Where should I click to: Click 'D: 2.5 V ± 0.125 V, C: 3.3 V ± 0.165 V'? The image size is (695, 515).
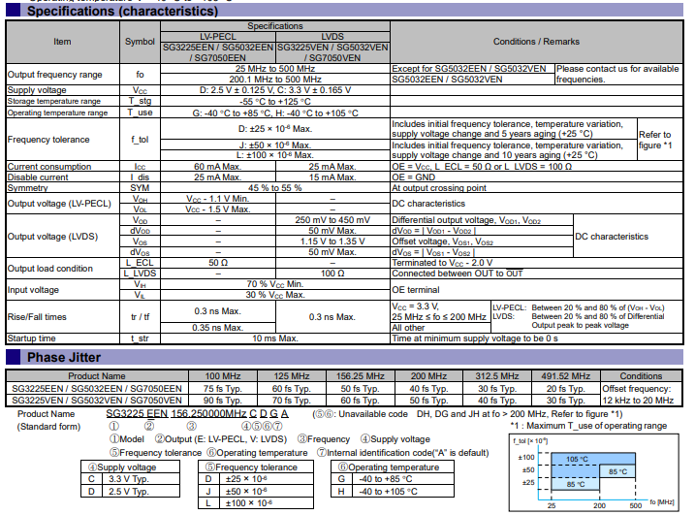(x=275, y=90)
